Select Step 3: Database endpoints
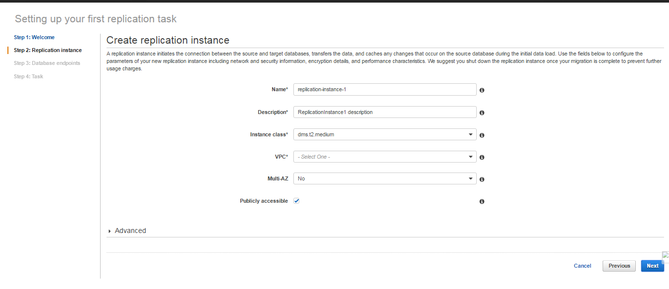This screenshot has width=669, height=289. [47, 63]
